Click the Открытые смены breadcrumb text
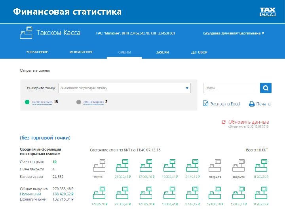 click(x=35, y=71)
